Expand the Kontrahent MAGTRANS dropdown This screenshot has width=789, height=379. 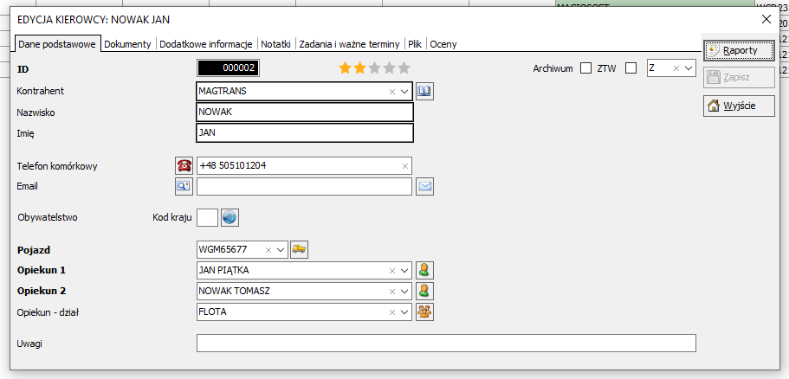coord(404,91)
